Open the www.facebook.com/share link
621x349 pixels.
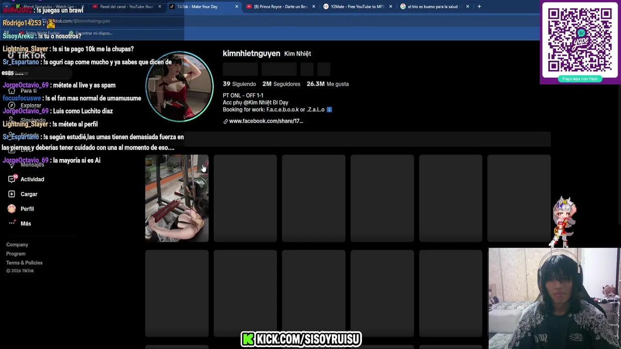pyautogui.click(x=266, y=121)
